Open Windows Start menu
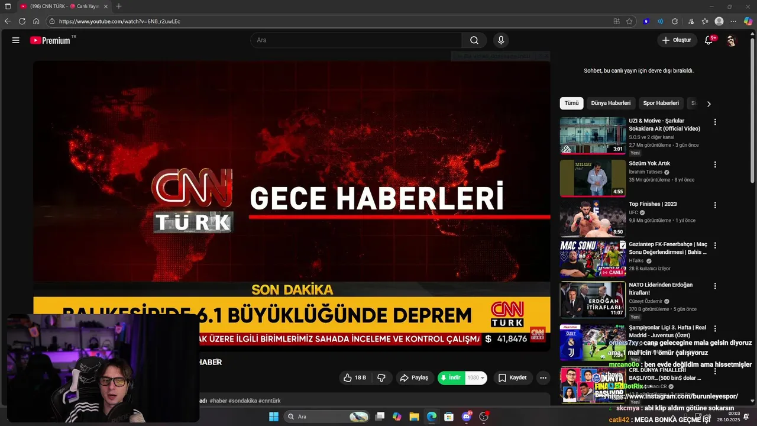The width and height of the screenshot is (757, 426). (x=273, y=417)
